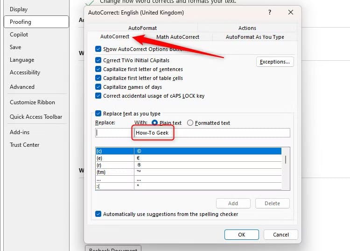Viewport: 350px width, 251px height.
Task: Select the Plain text radio option
Action: pos(154,123)
